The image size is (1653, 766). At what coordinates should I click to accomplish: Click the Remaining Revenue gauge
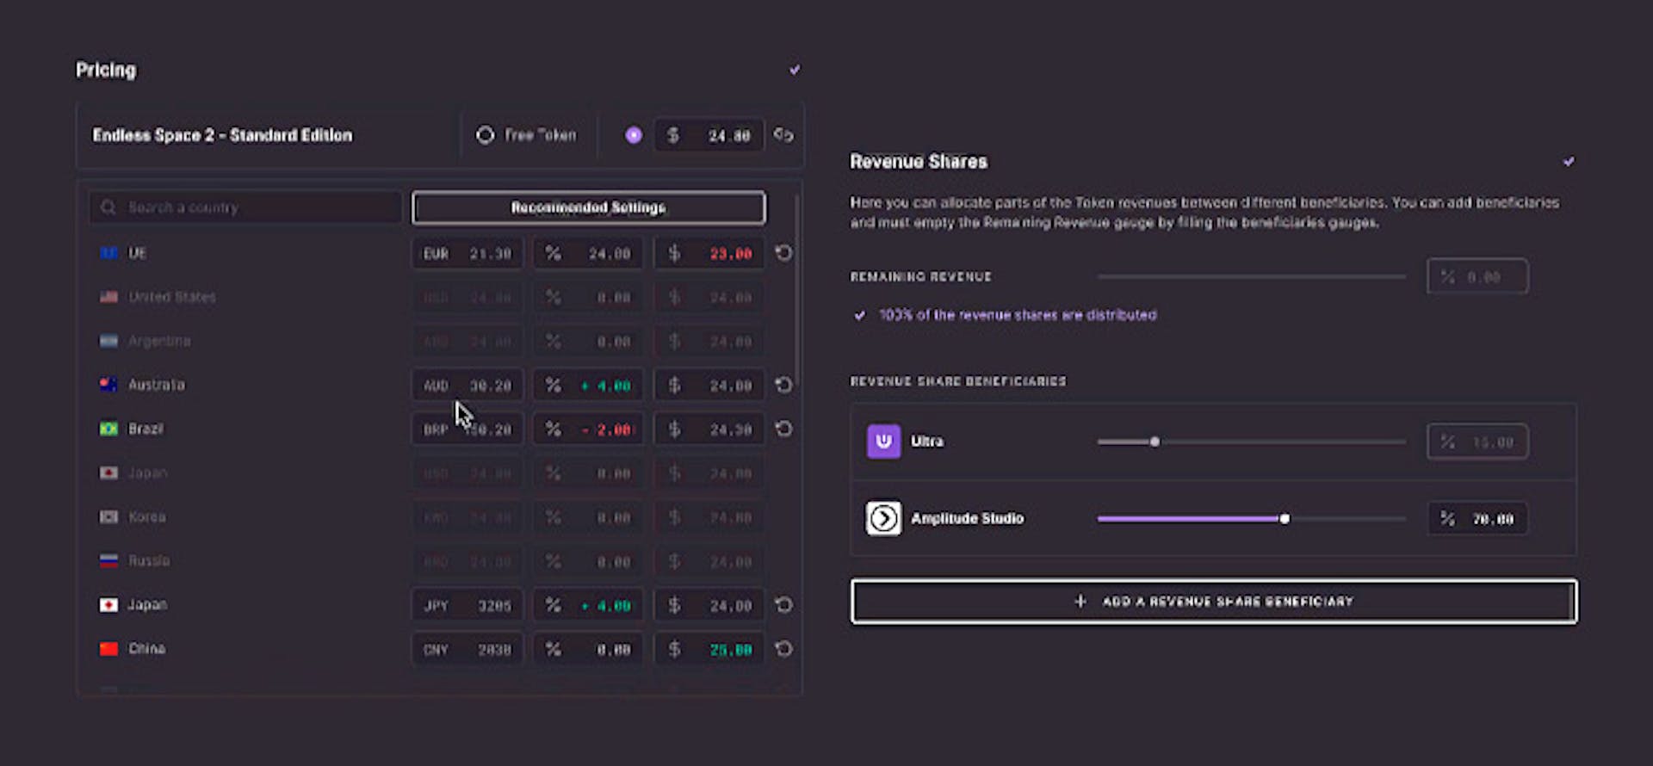click(1252, 276)
